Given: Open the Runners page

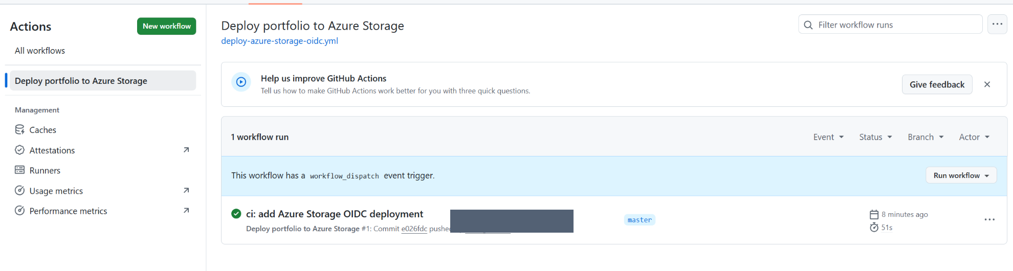Looking at the screenshot, I should 45,170.
